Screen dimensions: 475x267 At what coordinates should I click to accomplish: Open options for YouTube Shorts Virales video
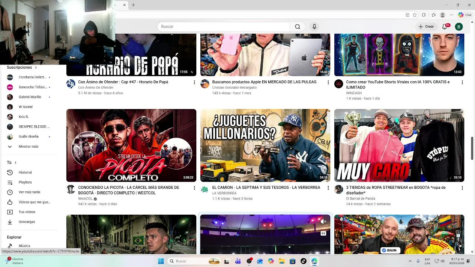click(462, 82)
